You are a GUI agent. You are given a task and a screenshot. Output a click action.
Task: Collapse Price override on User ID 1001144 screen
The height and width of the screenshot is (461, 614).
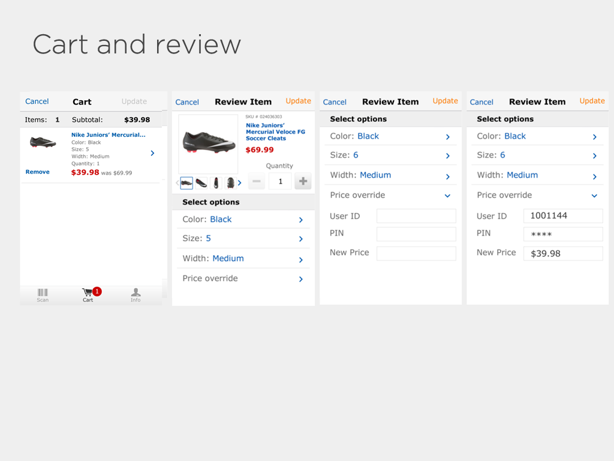click(x=537, y=195)
